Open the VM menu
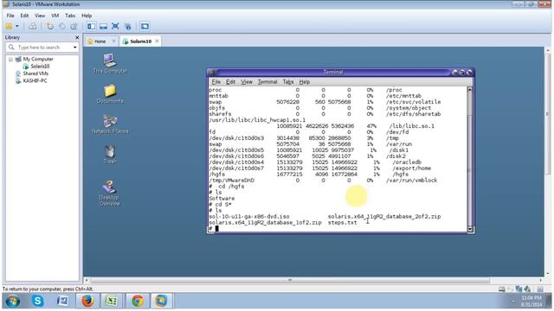The height and width of the screenshot is (311, 554). click(55, 16)
